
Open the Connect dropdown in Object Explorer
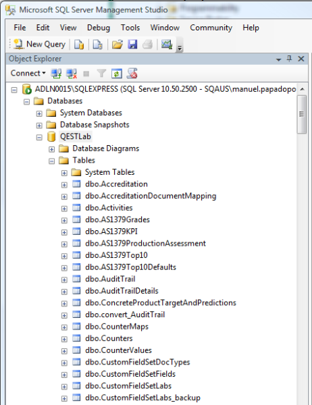click(28, 73)
